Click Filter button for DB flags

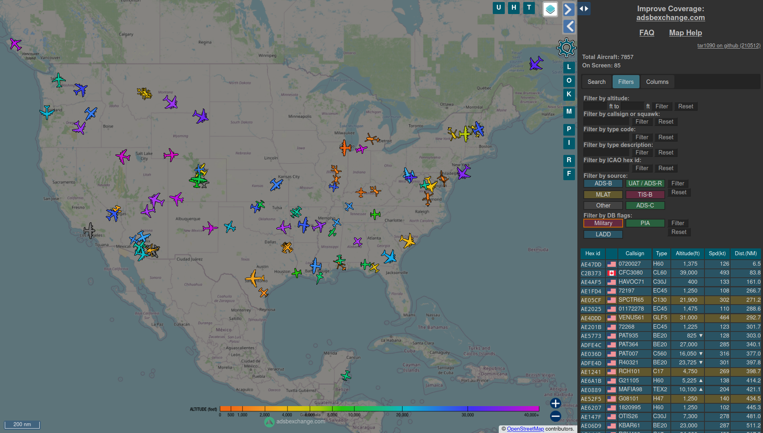point(678,223)
